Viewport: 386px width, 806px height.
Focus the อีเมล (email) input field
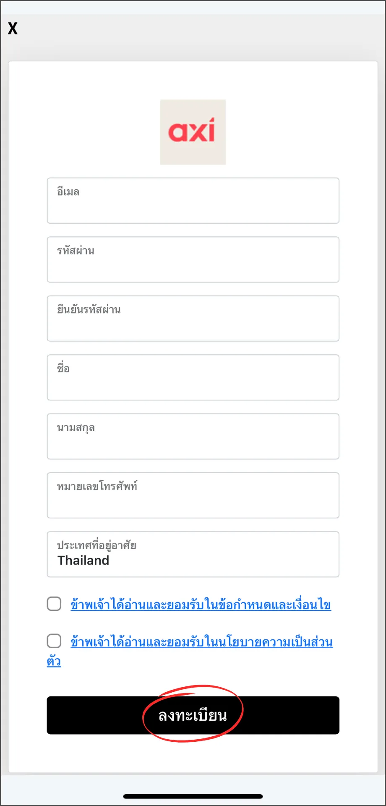(193, 201)
